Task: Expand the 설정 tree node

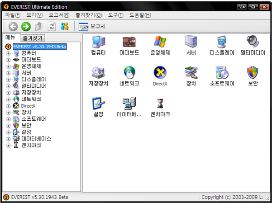Action: [x=8, y=132]
